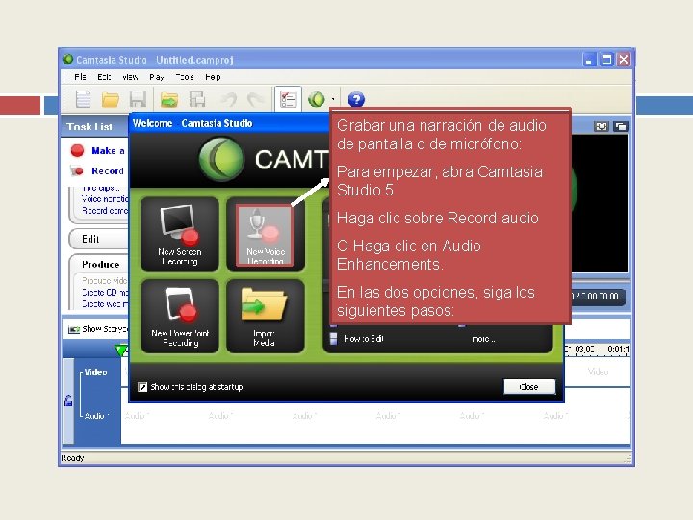Toggle the Task List toolbar icon
This screenshot has width=693, height=520.
pyautogui.click(x=288, y=99)
